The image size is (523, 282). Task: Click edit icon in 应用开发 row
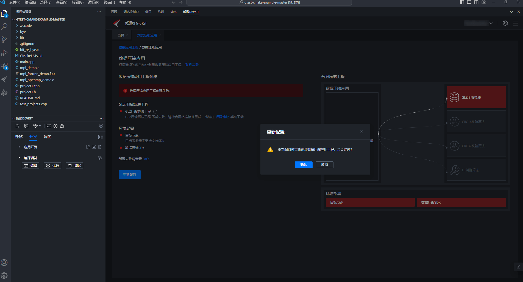94,147
